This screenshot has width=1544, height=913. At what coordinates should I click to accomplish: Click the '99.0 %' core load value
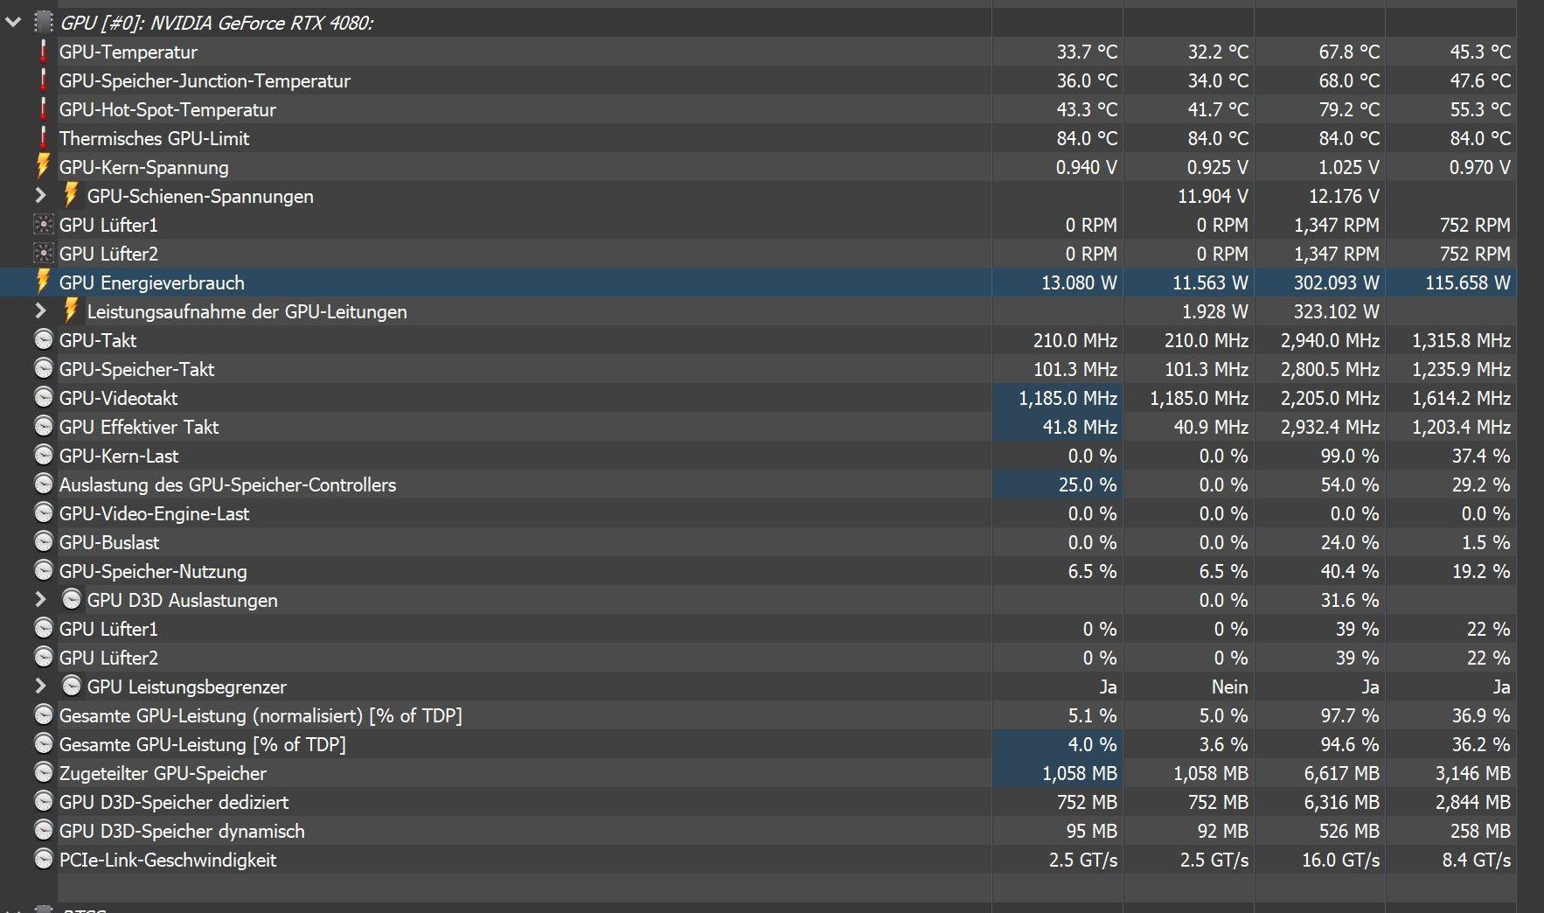click(x=1350, y=456)
